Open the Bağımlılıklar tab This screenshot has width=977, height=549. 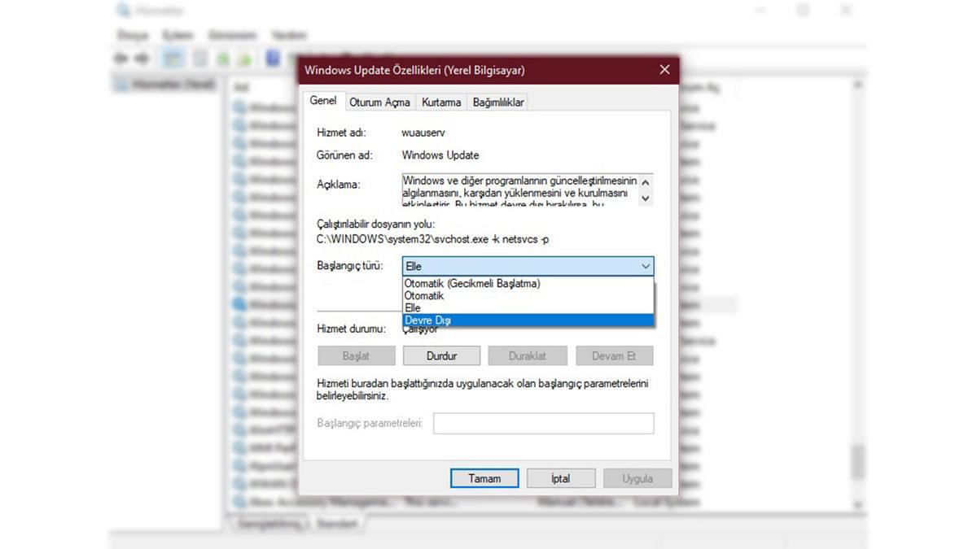tap(497, 102)
